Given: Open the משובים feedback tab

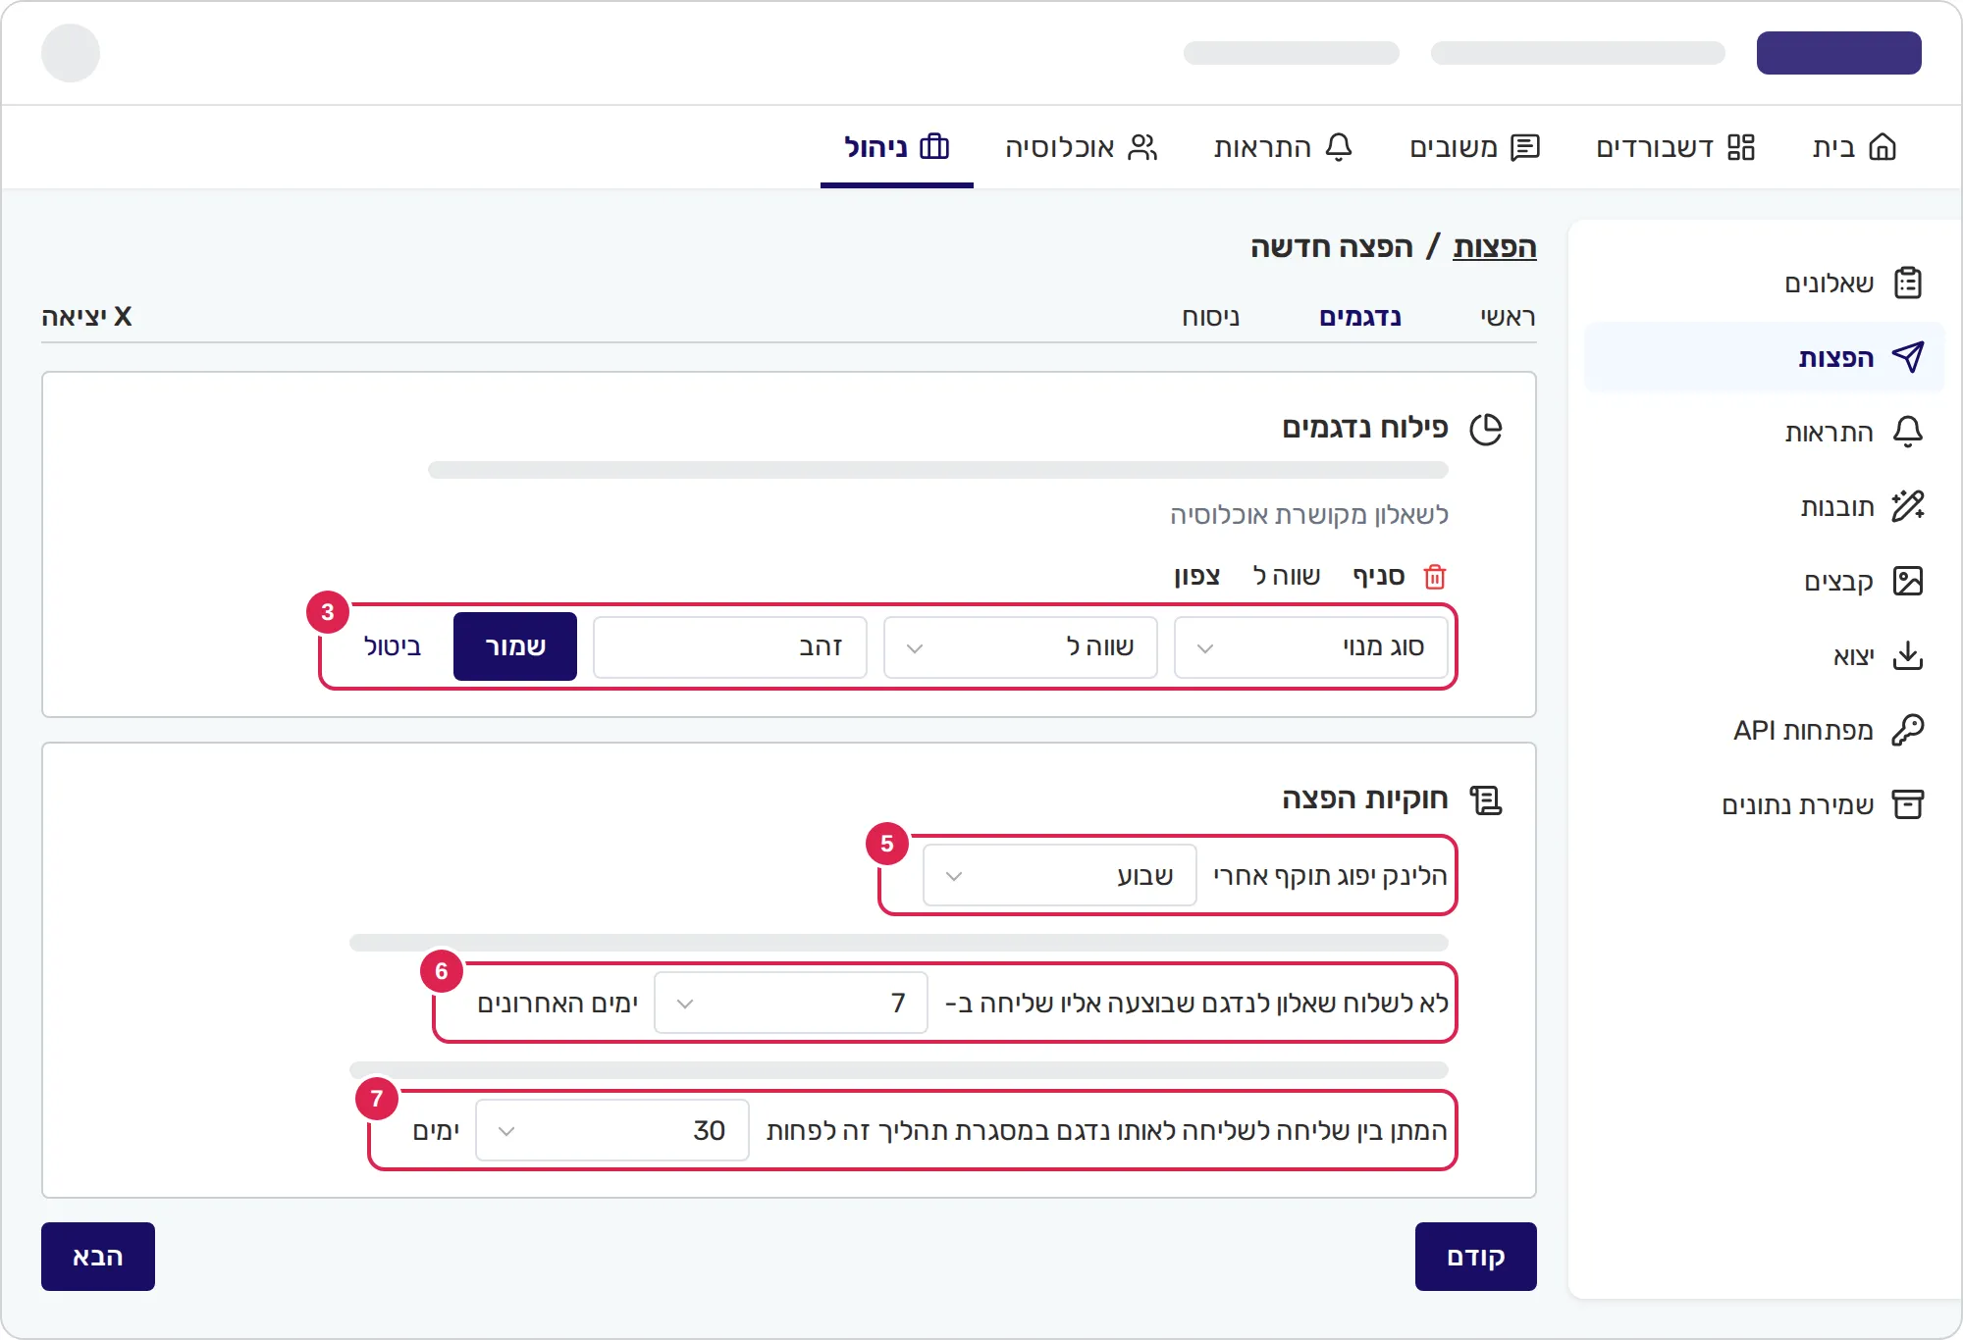Looking at the screenshot, I should 1474,147.
